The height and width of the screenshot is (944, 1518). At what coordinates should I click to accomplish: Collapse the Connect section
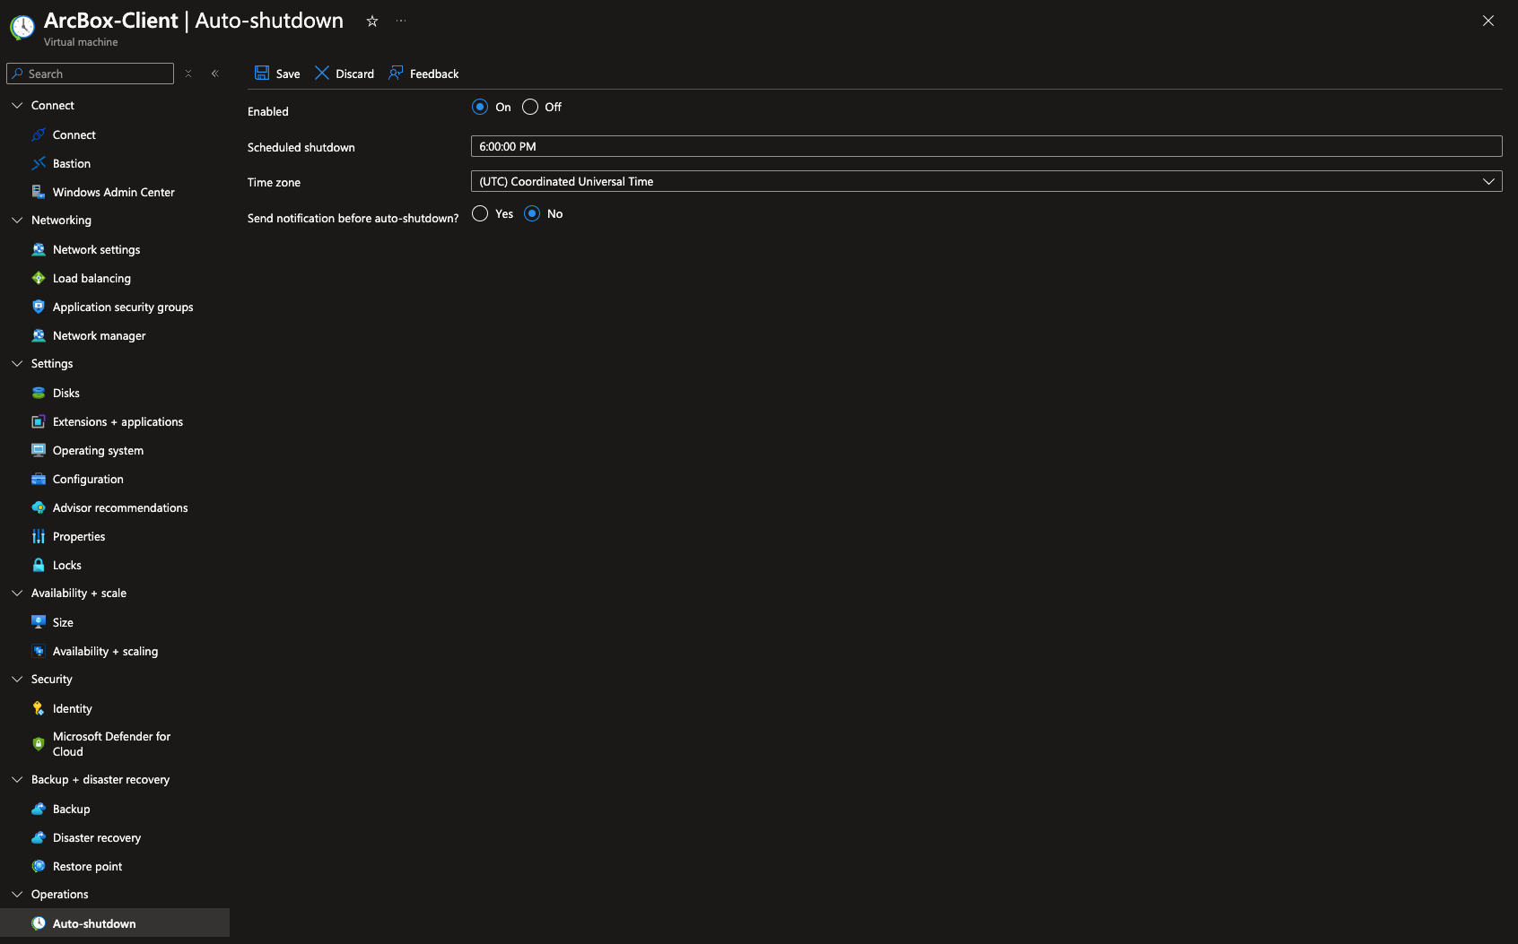click(17, 105)
